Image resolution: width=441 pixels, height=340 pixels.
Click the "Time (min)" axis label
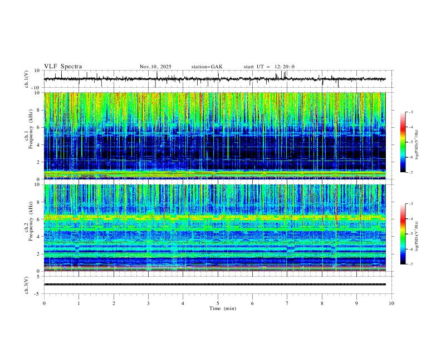tap(223, 308)
